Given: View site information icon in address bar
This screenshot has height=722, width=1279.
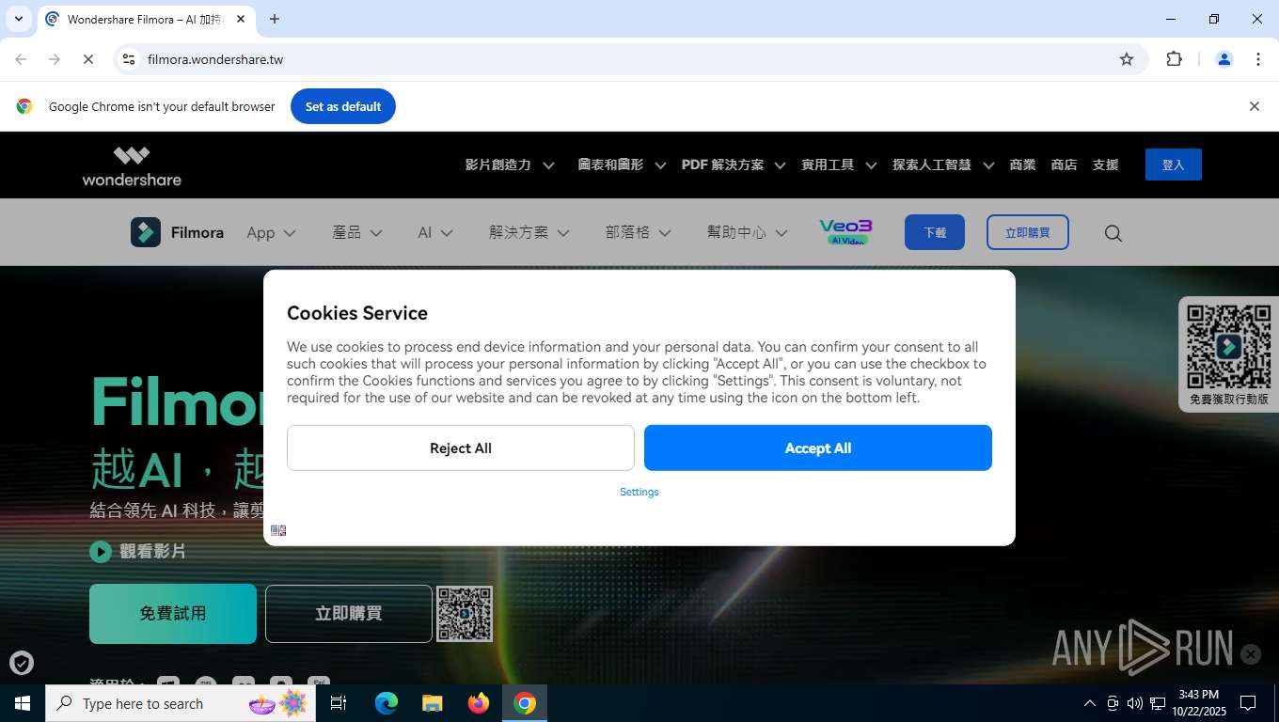Looking at the screenshot, I should [129, 59].
